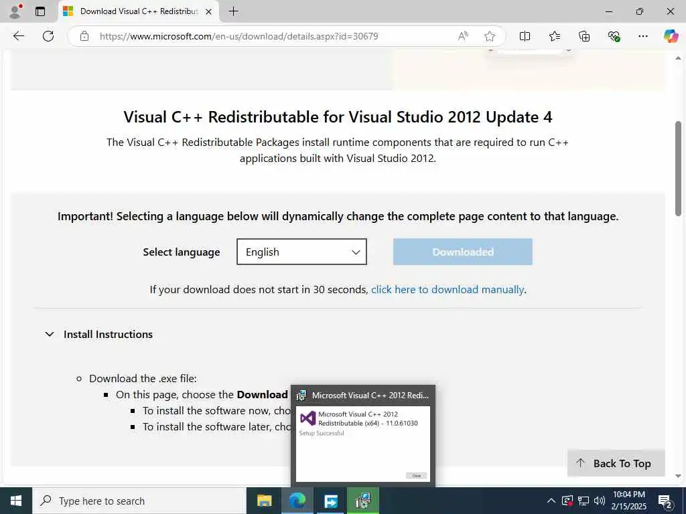Open split screen view
The height and width of the screenshot is (514, 686).
[x=525, y=36]
